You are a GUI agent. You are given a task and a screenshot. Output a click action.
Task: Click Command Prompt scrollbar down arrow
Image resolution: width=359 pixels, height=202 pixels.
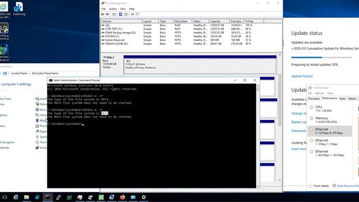258,186
